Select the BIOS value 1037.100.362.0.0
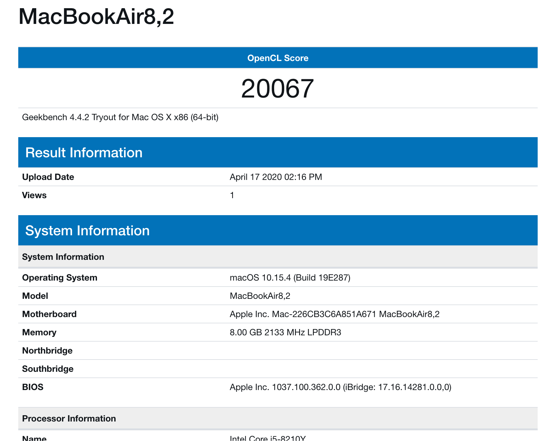 click(341, 387)
